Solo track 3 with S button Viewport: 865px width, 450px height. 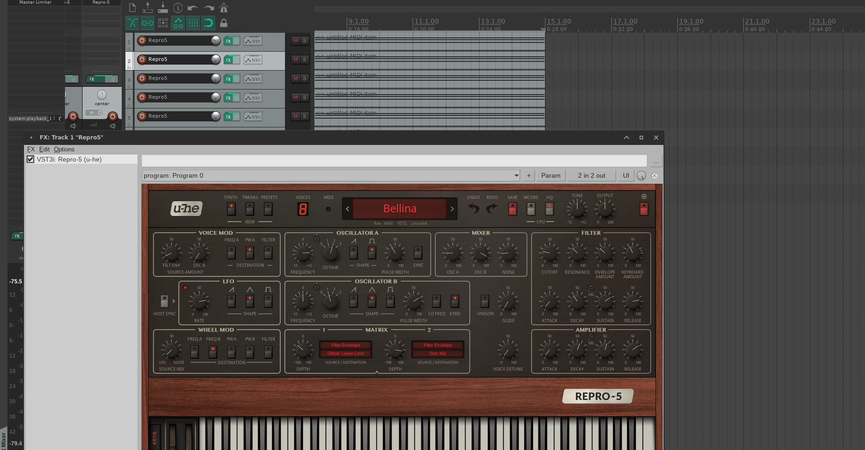pyautogui.click(x=304, y=78)
